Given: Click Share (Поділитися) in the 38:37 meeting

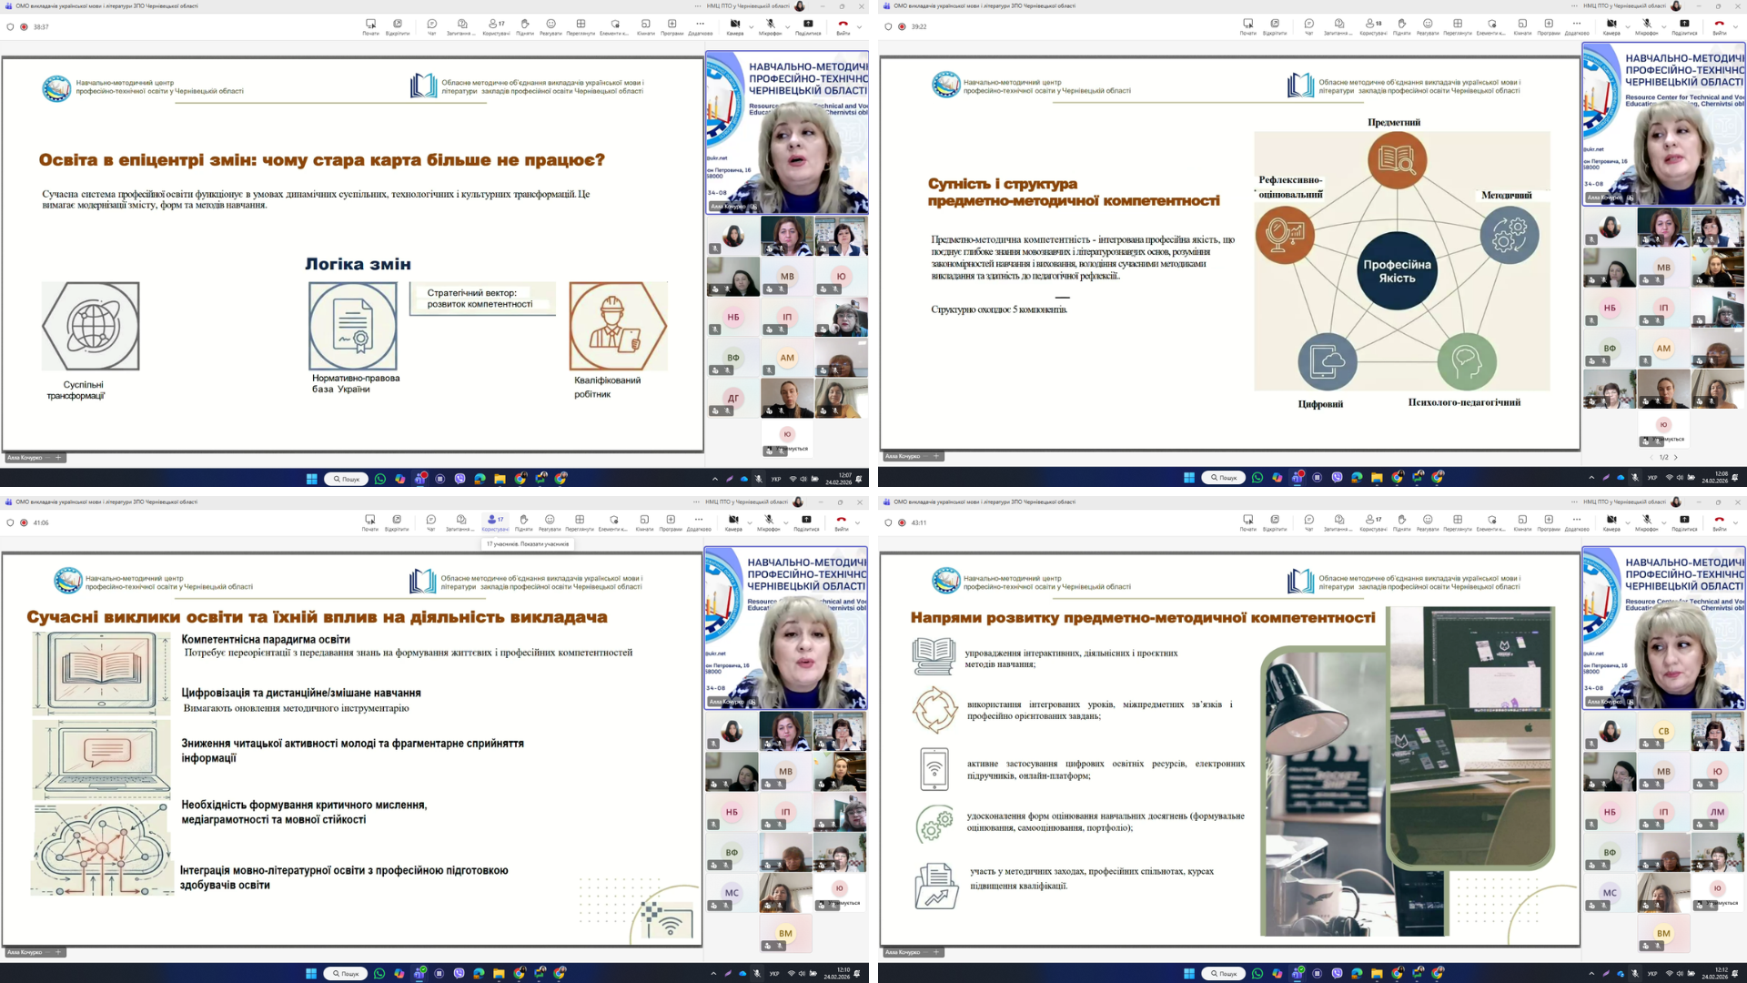Looking at the screenshot, I should point(807,26).
